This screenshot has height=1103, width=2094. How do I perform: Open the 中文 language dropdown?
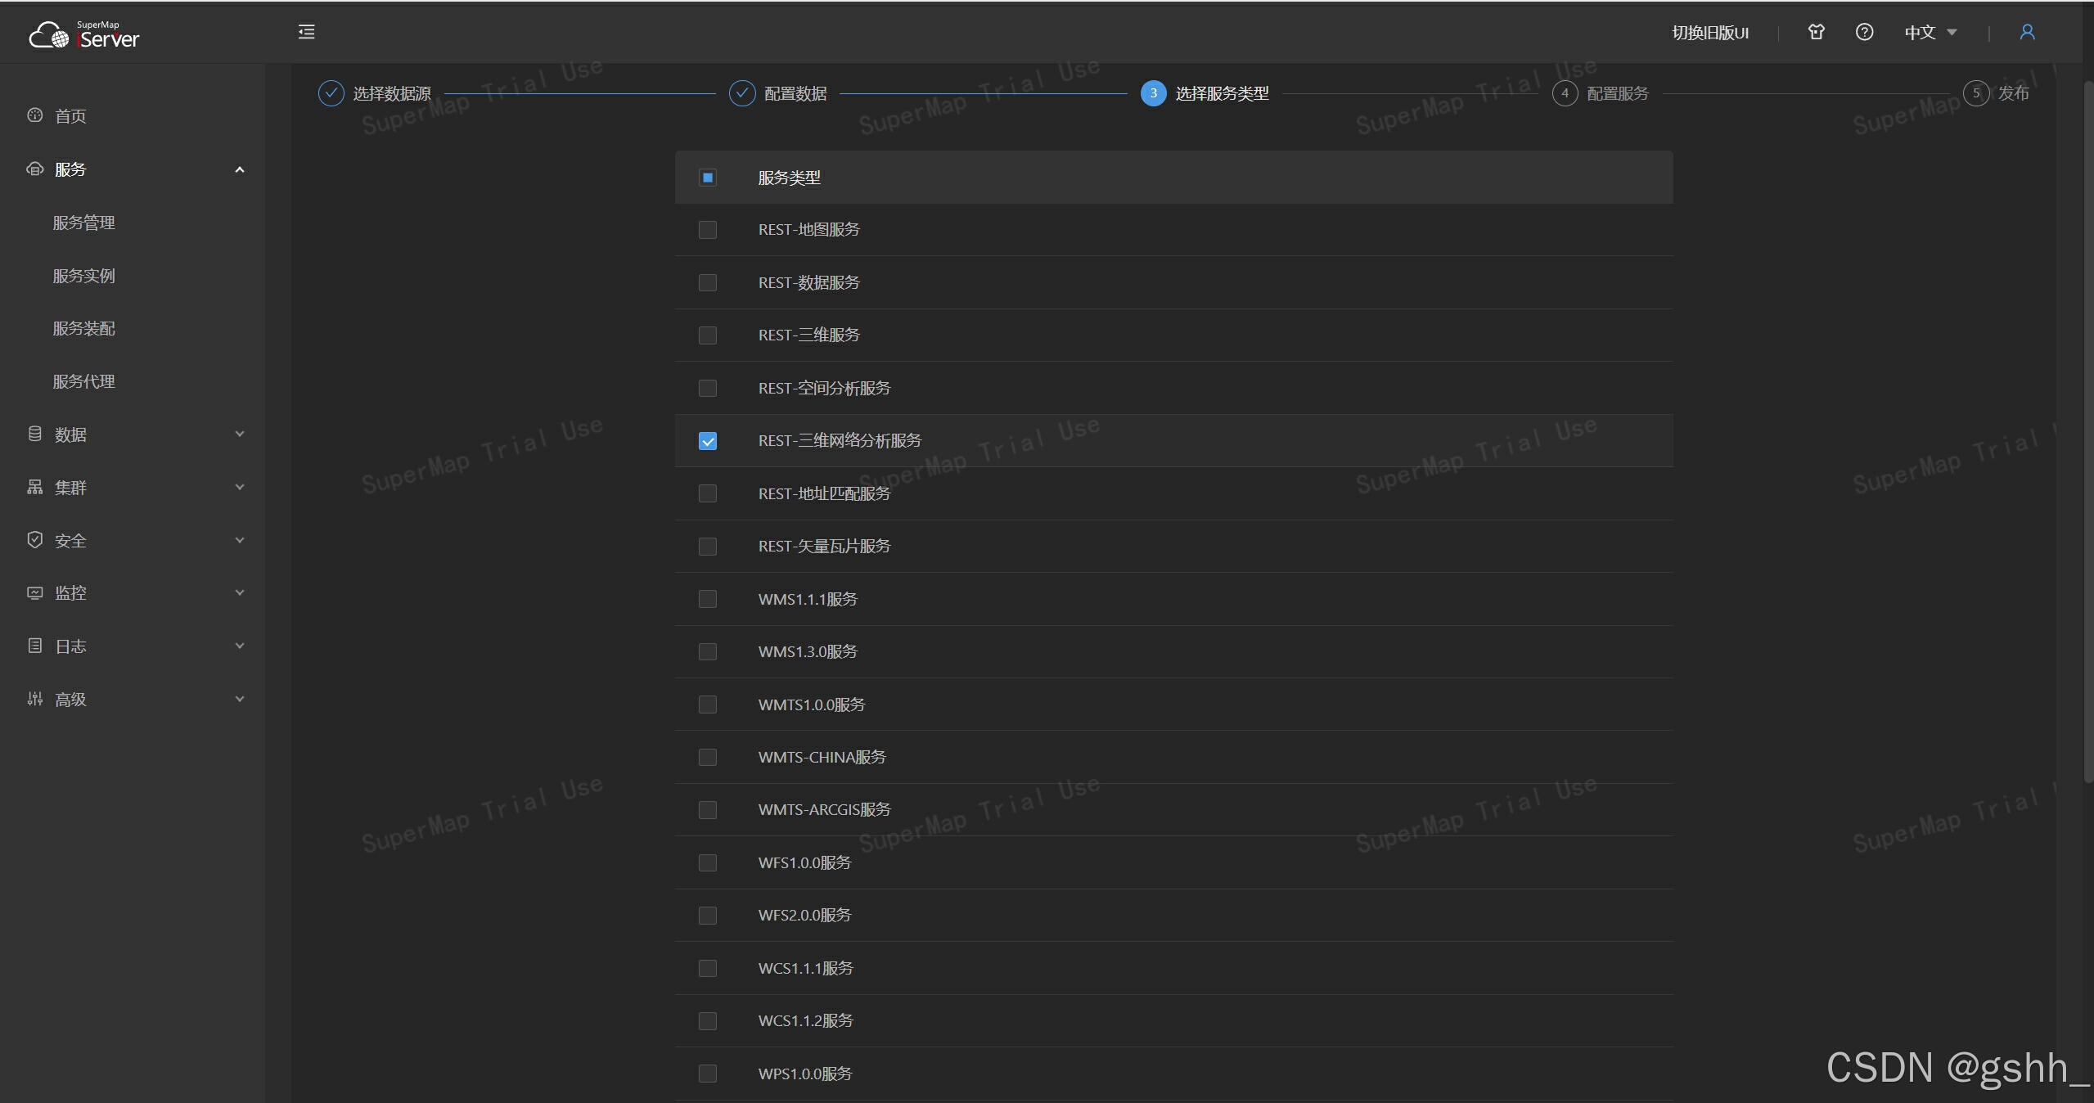[1930, 33]
